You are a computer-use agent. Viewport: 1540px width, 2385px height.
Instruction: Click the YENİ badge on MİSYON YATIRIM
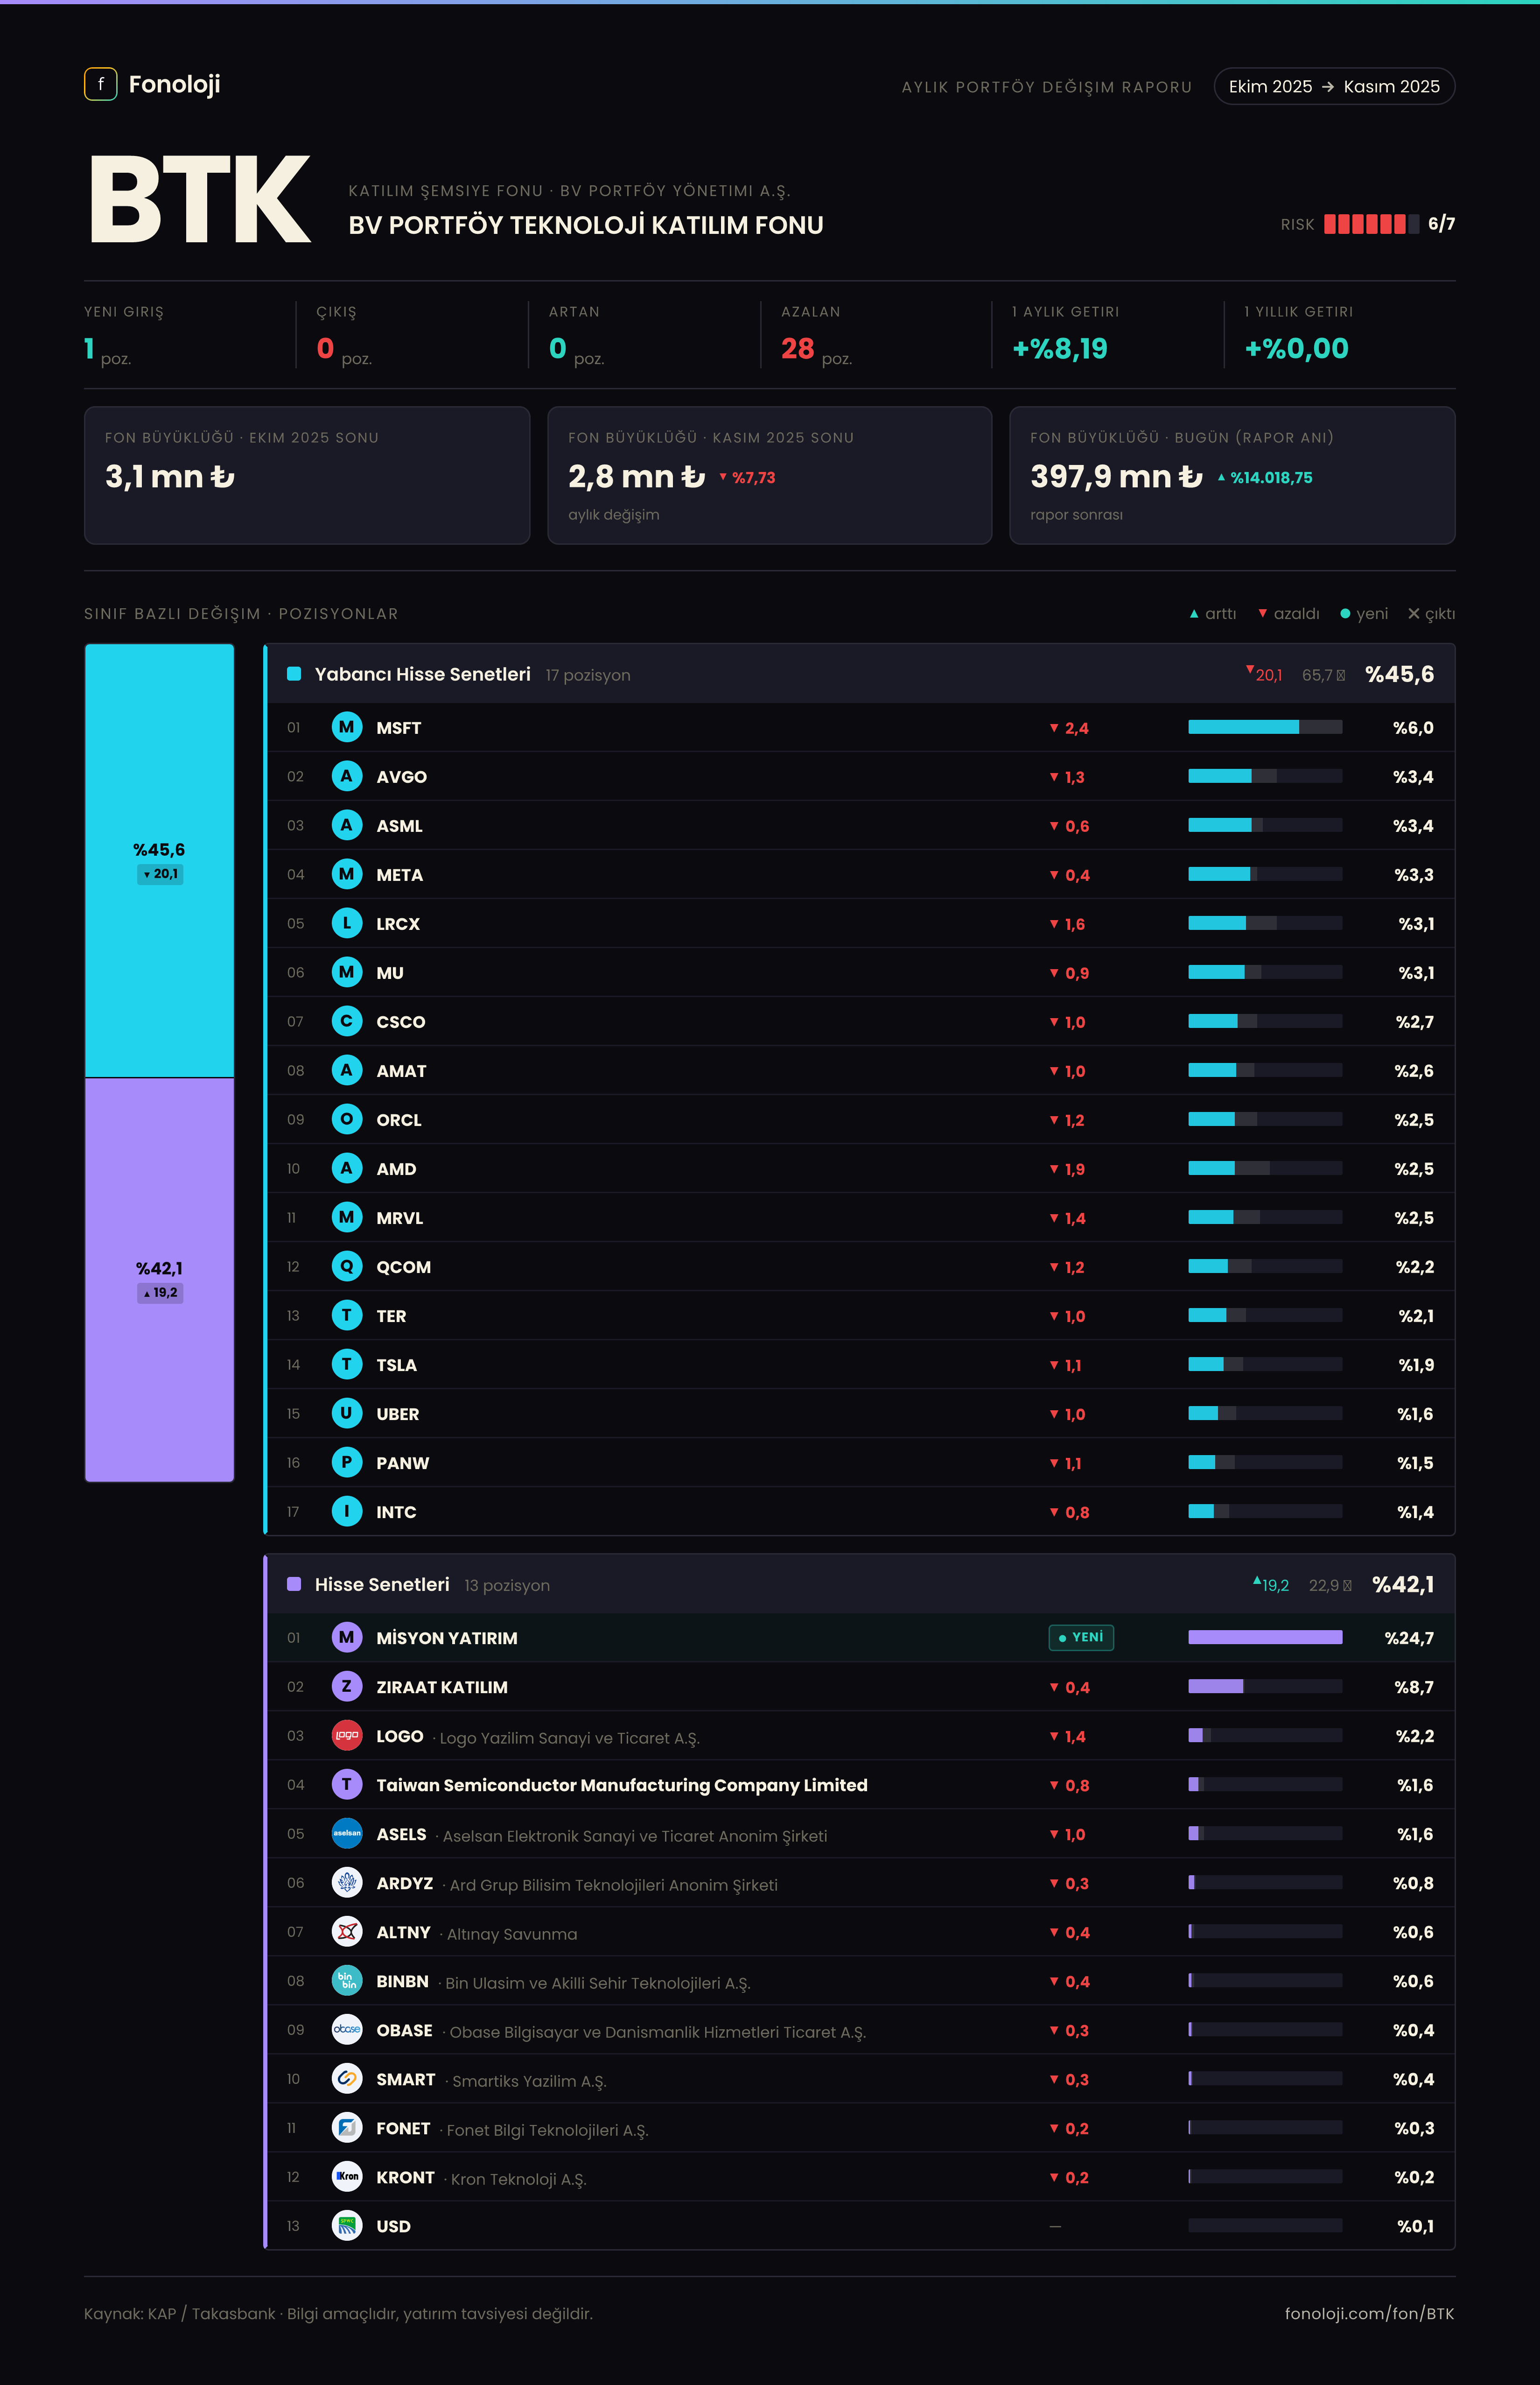pos(1081,1638)
